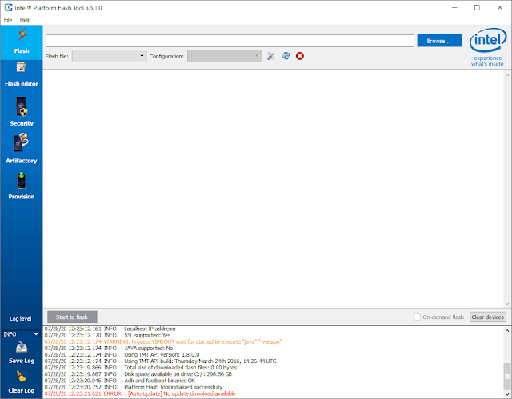Open the Help menu
Screen dimensions: 512x399
click(25, 20)
